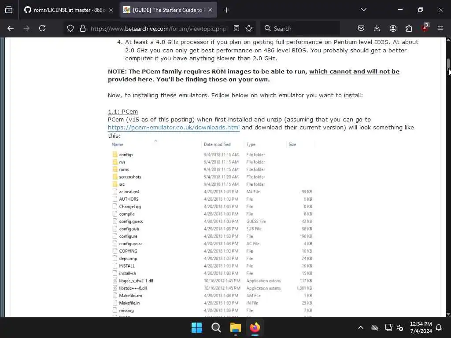Open the uBlock Origin extension
Image resolution: width=451 pixels, height=338 pixels.
tap(425, 28)
